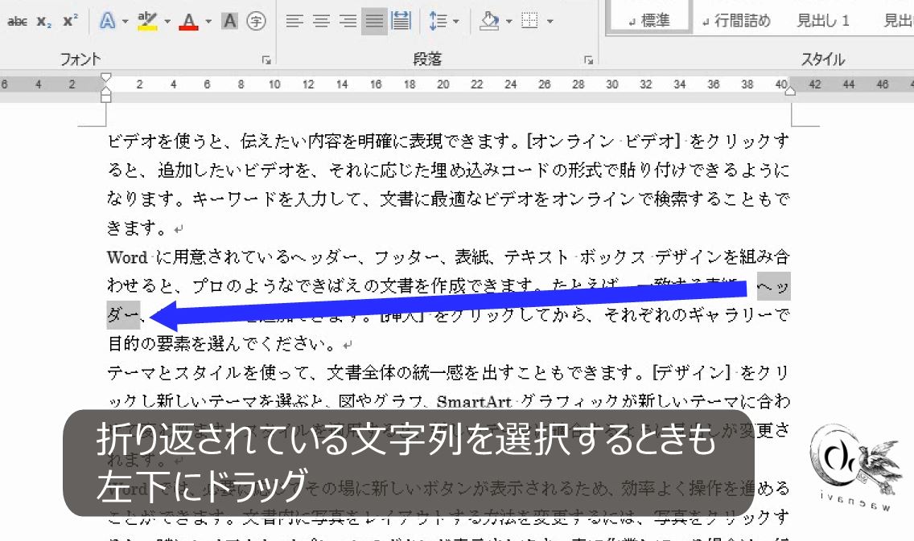The width and height of the screenshot is (914, 541).
Task: Toggle subscript formatting
Action: pyautogui.click(x=43, y=22)
